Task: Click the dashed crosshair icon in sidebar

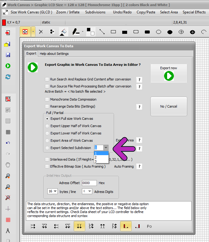Action: point(8,209)
